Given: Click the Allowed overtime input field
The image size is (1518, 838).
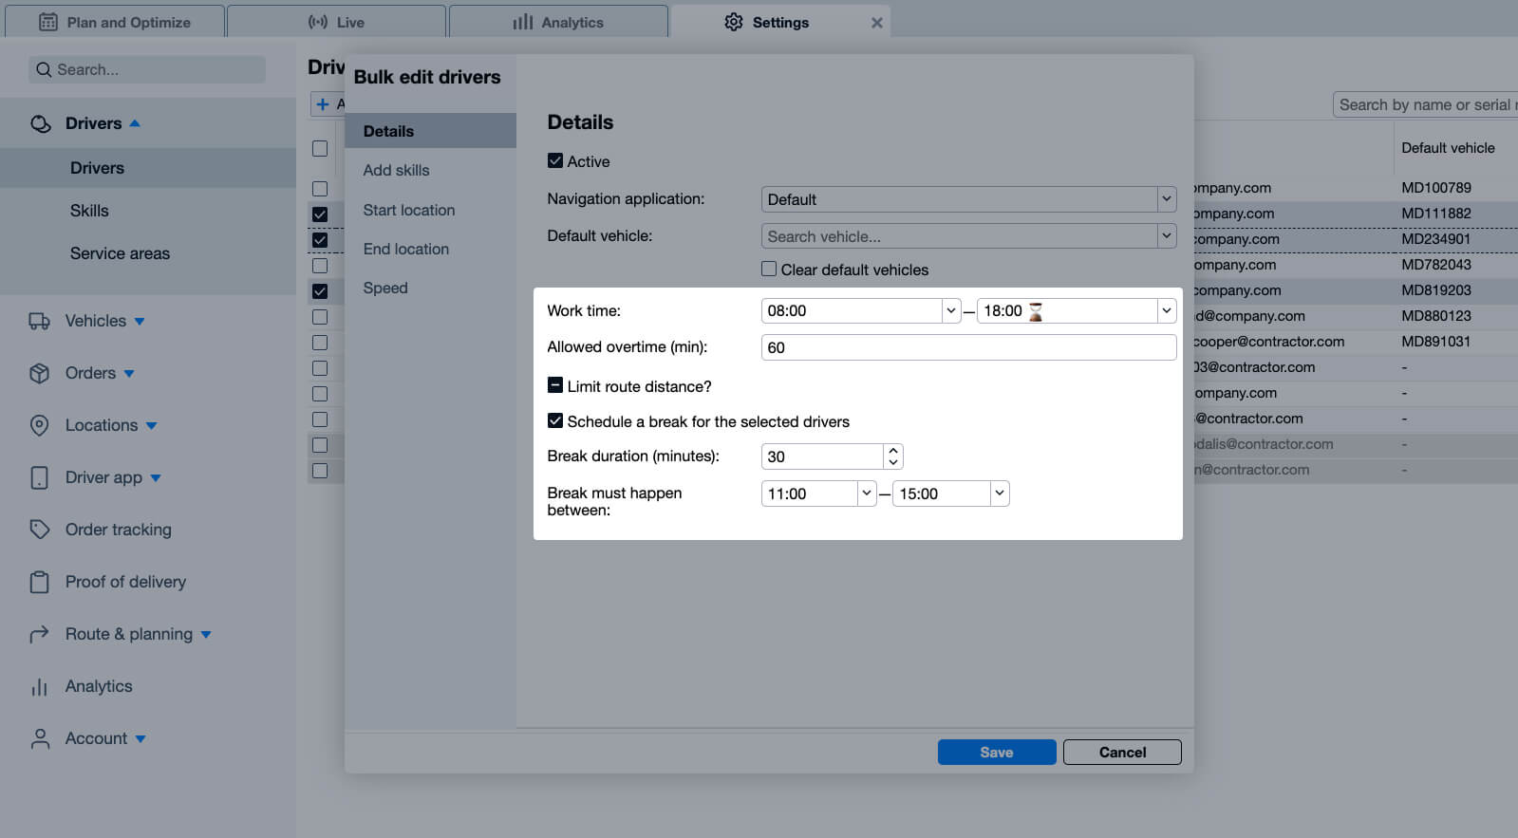Looking at the screenshot, I should 968,347.
